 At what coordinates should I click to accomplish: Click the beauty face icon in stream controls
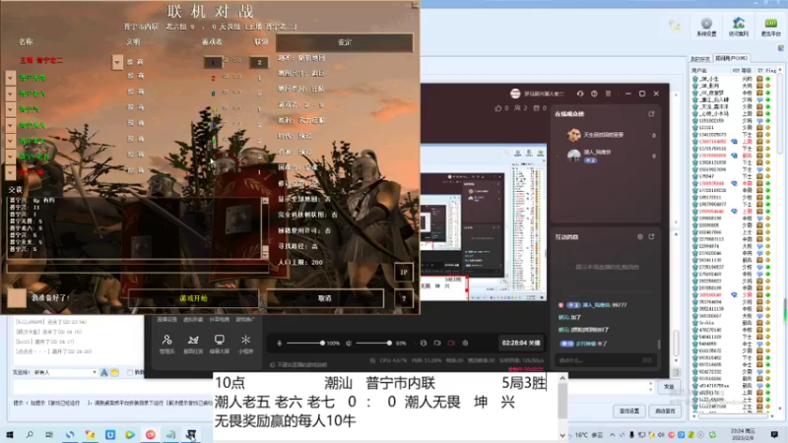[x=424, y=343]
